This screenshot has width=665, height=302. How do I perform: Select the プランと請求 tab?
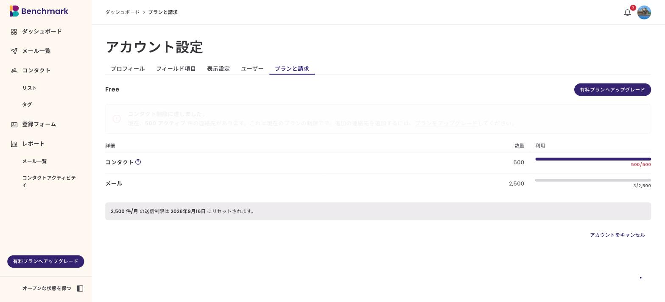click(292, 69)
